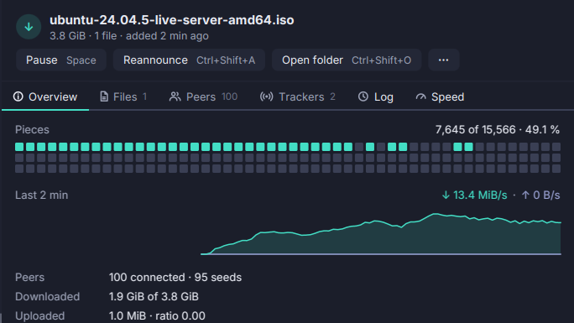Click the '7,645 of 15,566 · 49.1 %' pieces count
Screen dimensions: 574x323
coord(498,129)
